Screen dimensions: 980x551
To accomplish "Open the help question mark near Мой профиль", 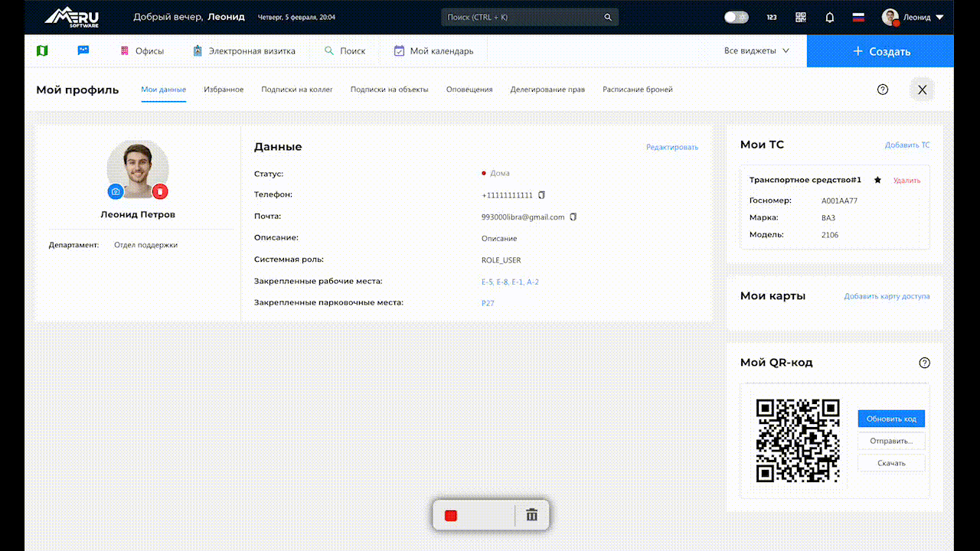I will 882,89.
